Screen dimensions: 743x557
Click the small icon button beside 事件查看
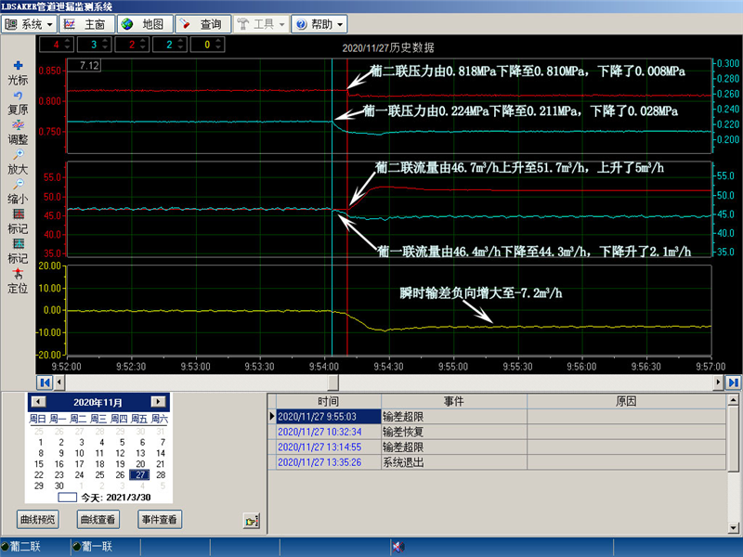(250, 521)
